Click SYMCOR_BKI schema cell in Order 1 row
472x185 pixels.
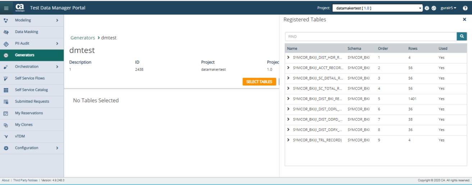[x=358, y=57]
